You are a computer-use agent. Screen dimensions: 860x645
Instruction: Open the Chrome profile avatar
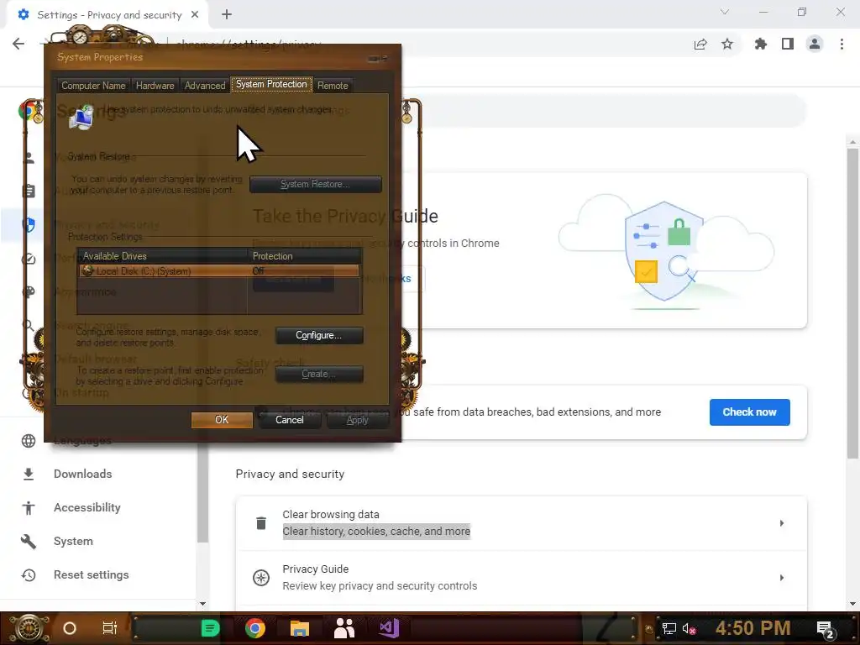[x=815, y=44]
